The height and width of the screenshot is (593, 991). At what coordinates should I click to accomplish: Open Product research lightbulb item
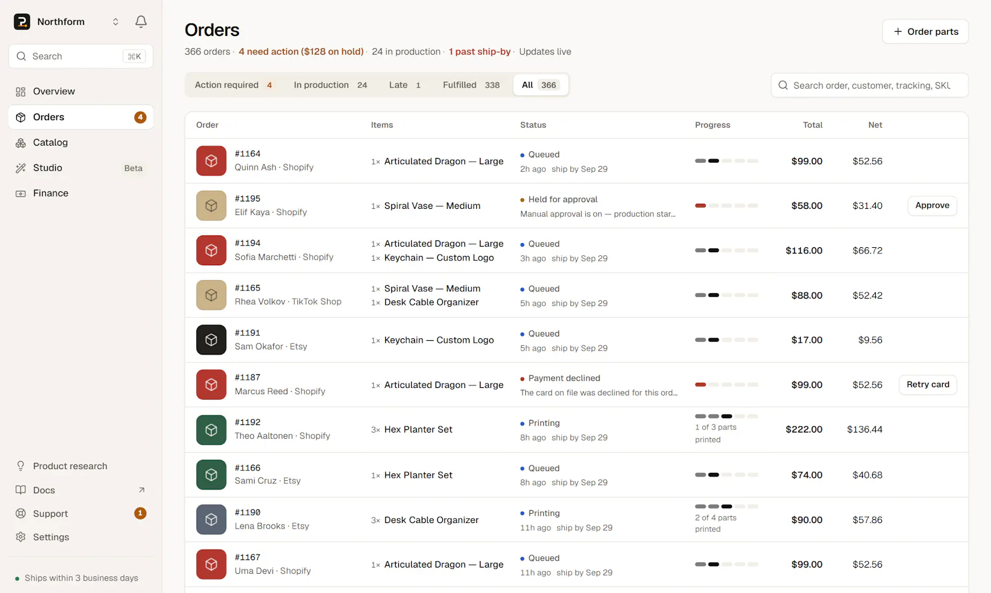(81, 466)
